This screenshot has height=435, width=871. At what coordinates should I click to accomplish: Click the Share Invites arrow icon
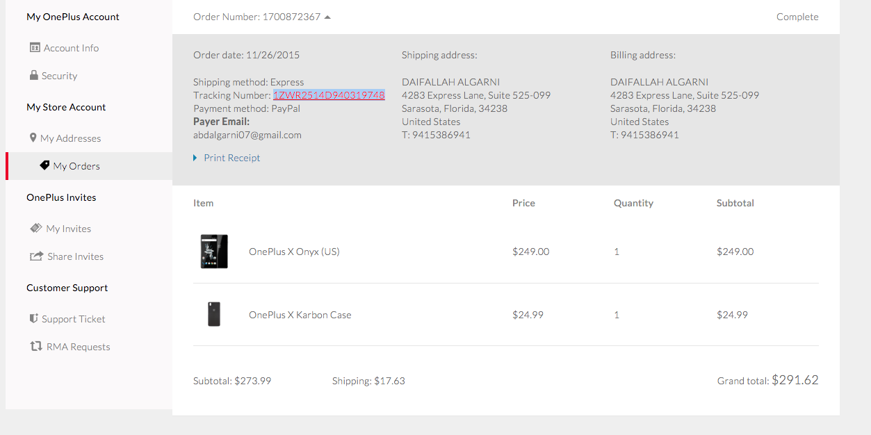tap(36, 256)
